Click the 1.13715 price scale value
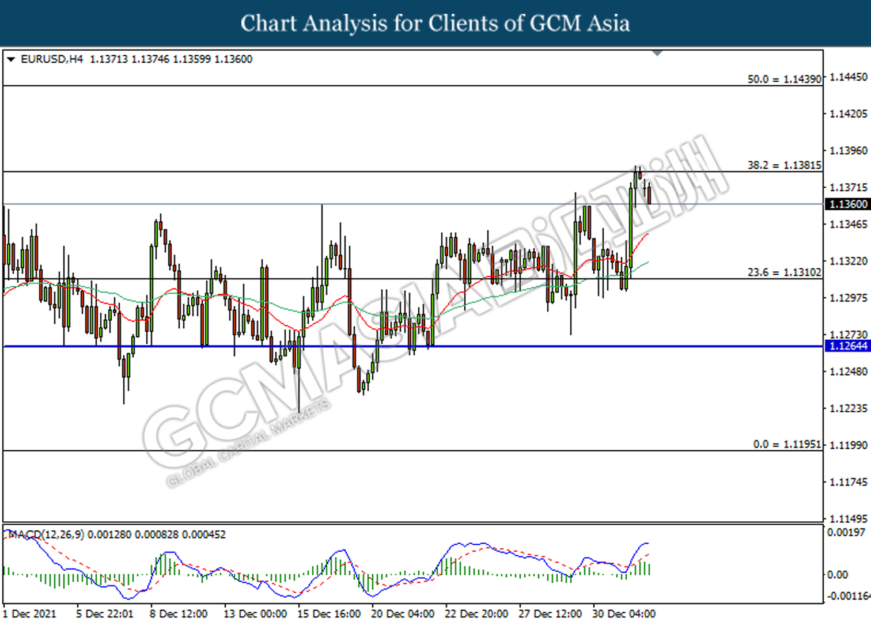Image resolution: width=871 pixels, height=622 pixels. 848,187
